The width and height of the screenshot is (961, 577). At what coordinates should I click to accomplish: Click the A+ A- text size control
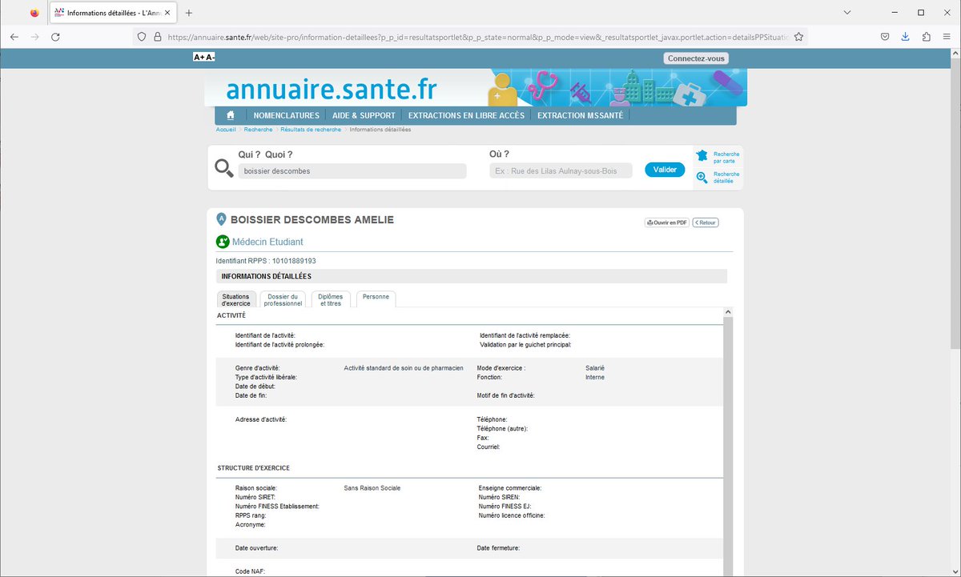204,57
